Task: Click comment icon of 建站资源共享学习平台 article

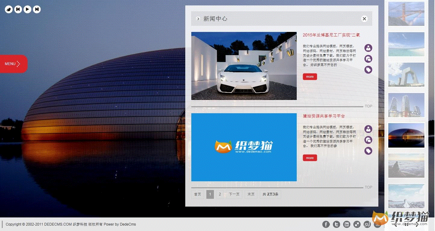Action: coord(368,140)
